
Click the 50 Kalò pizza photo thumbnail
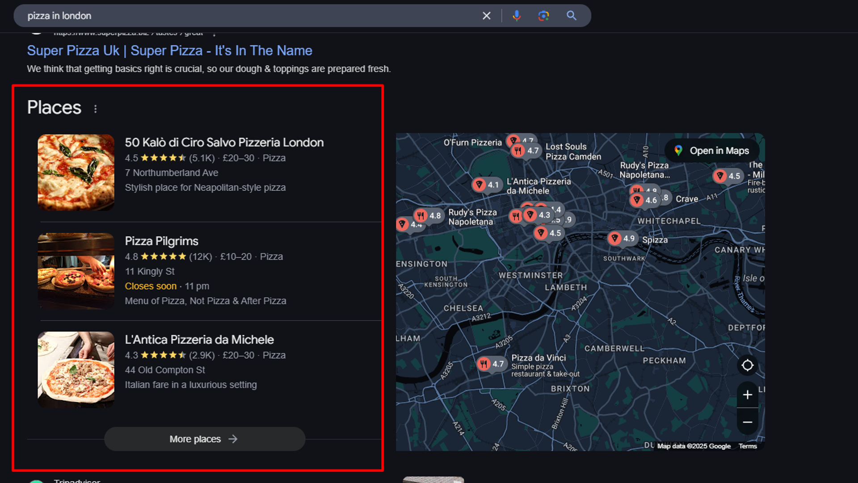click(76, 172)
